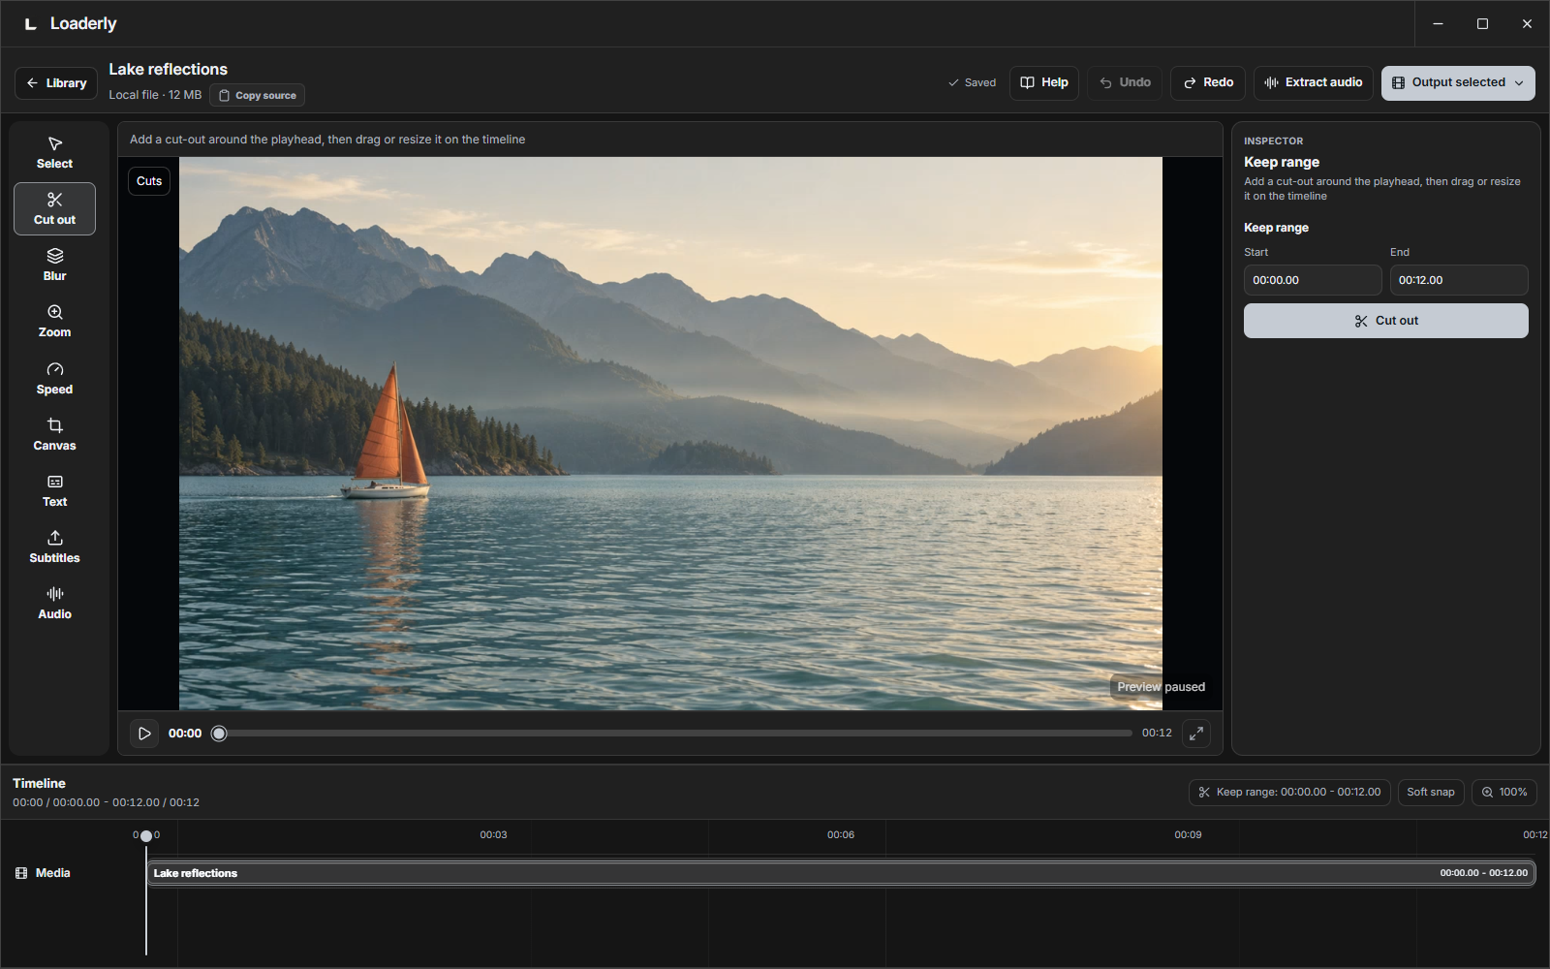
Task: Extract audio from the video
Action: 1314,82
